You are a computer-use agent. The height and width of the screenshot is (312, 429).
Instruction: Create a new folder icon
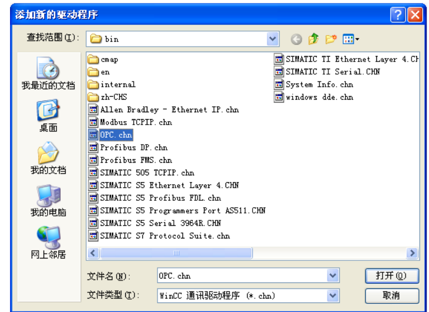point(331,39)
